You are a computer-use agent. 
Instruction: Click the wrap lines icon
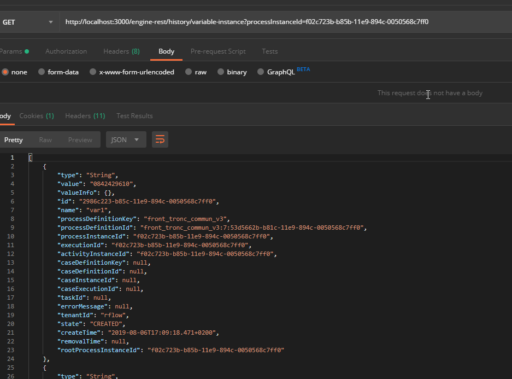160,140
